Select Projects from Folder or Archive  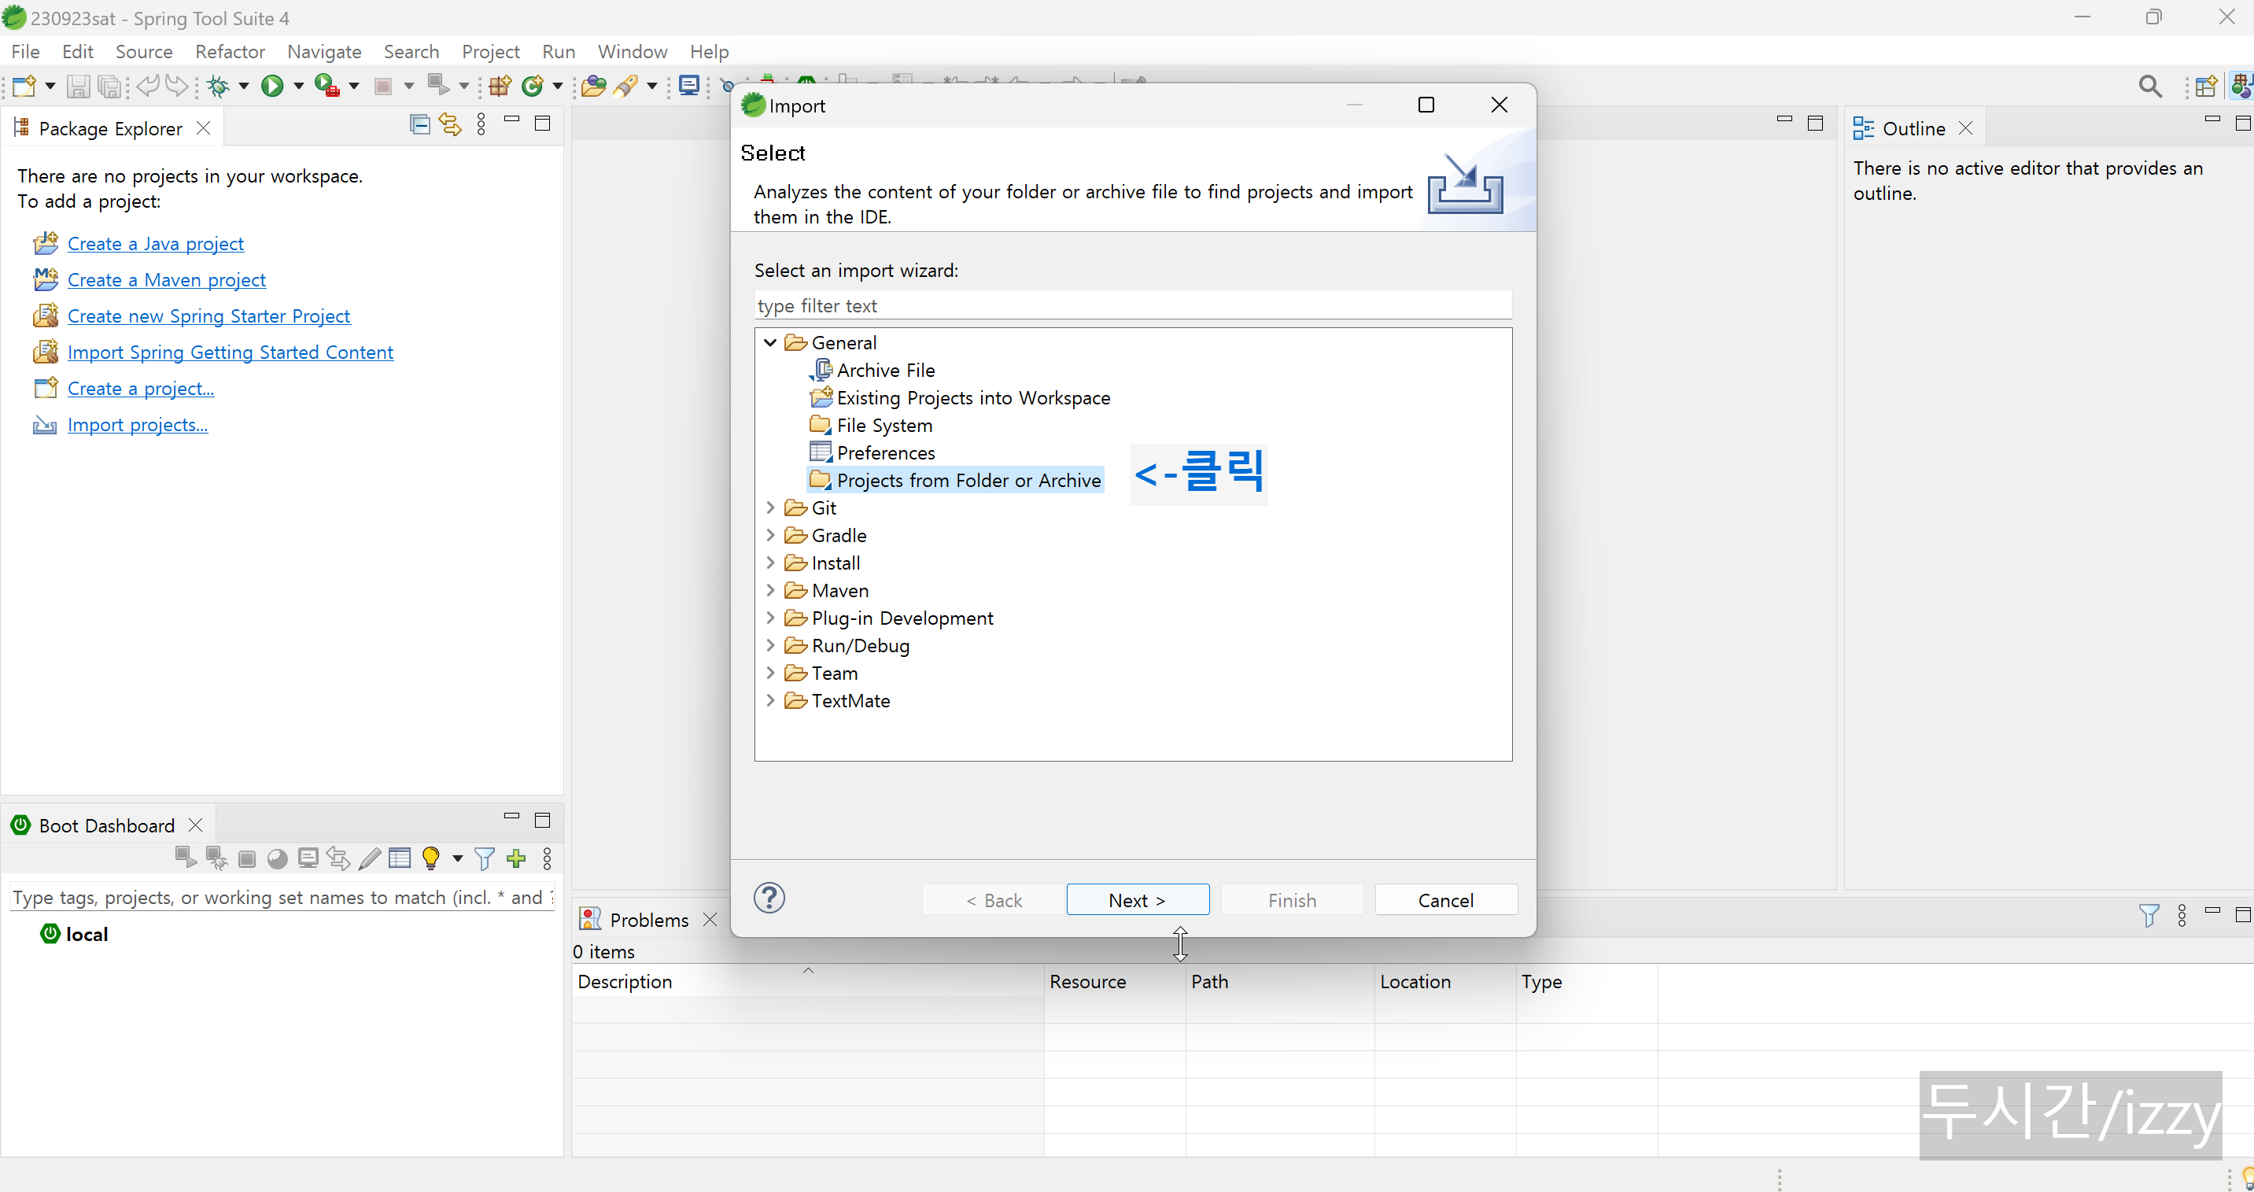956,480
